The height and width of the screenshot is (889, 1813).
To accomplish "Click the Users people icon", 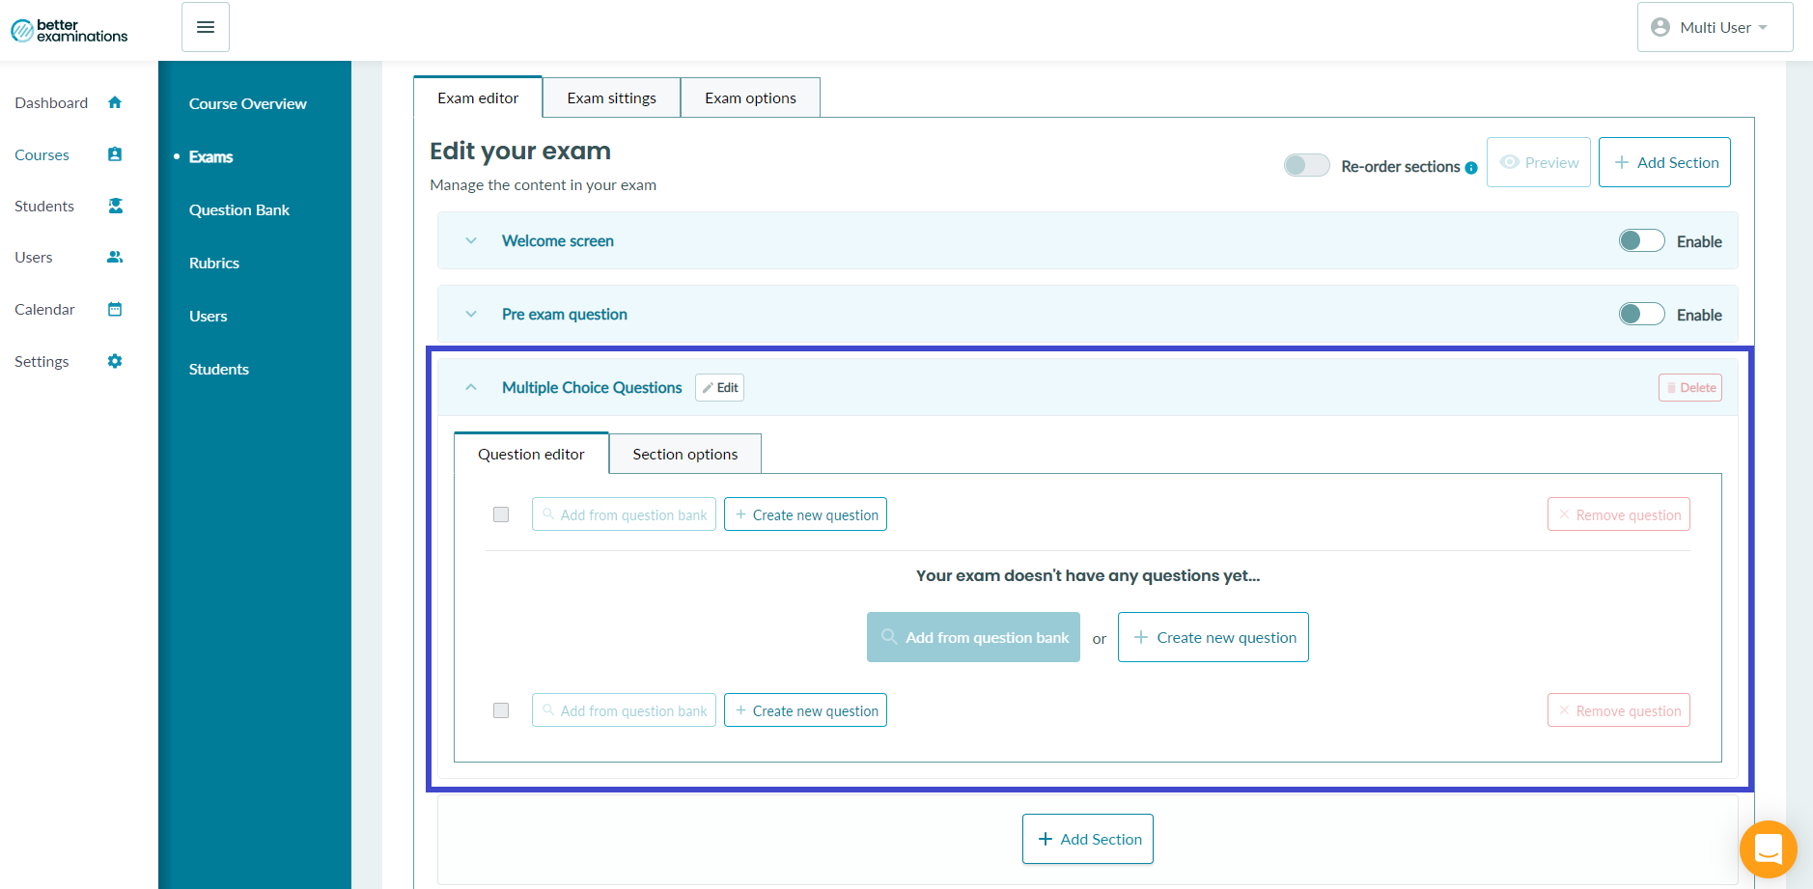I will (115, 257).
